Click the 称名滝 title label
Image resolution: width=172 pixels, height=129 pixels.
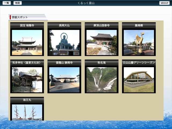[102, 63]
